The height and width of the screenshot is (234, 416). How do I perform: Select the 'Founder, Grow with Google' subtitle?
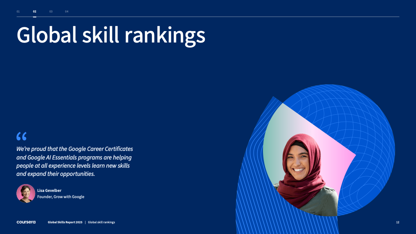(60, 197)
